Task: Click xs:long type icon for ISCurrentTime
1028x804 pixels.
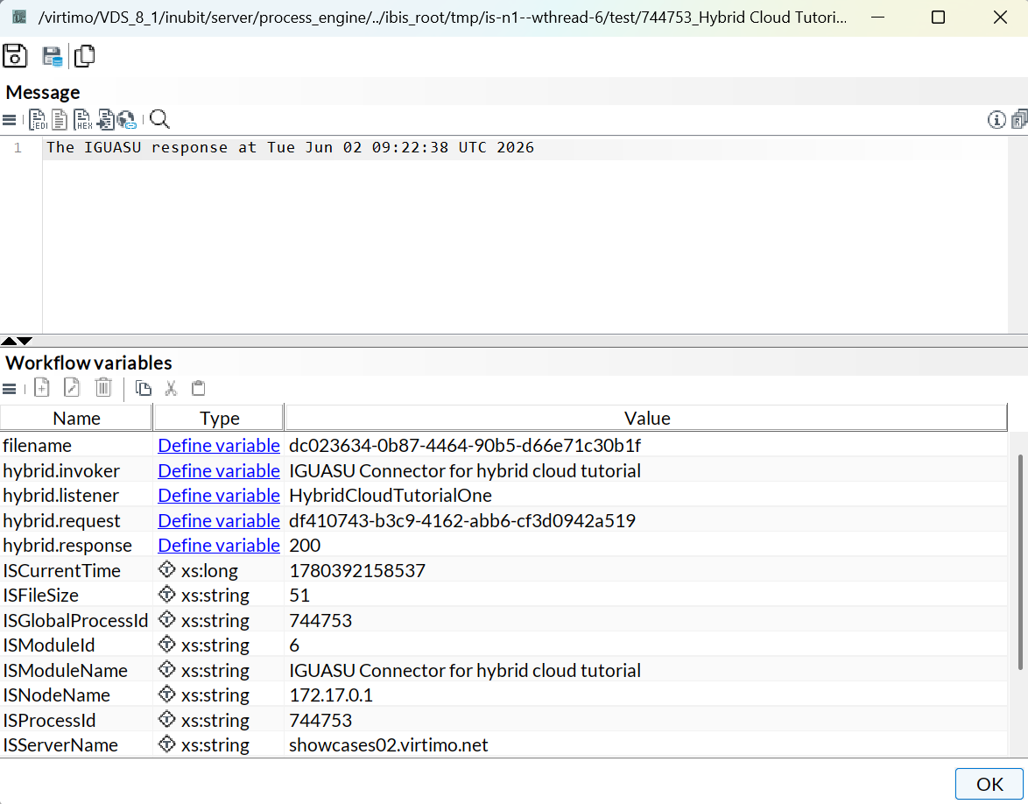Action: click(167, 569)
